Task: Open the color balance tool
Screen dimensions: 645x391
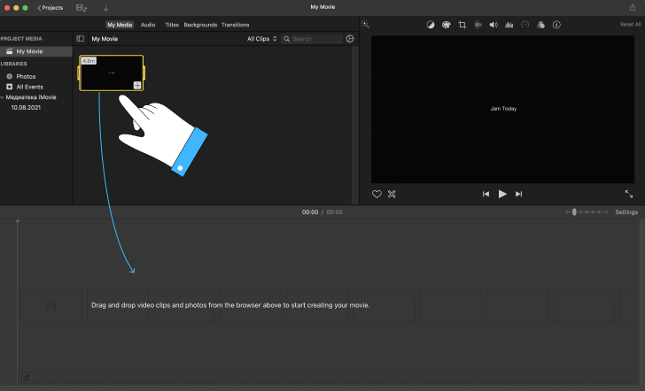Action: click(x=431, y=25)
